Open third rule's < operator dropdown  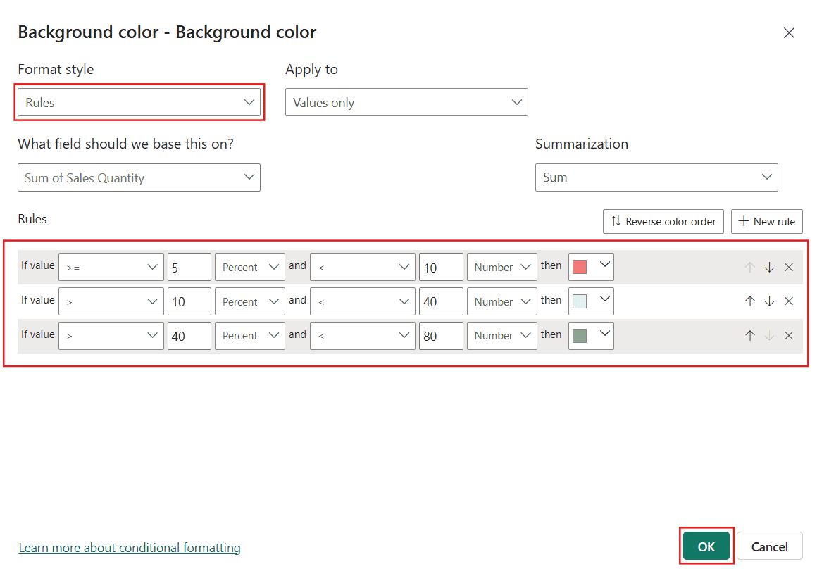363,336
